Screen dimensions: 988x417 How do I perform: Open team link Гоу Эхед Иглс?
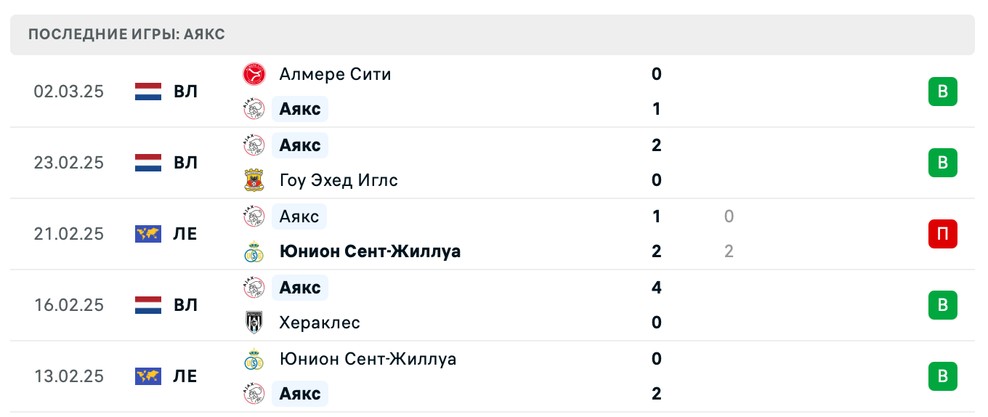[339, 180]
